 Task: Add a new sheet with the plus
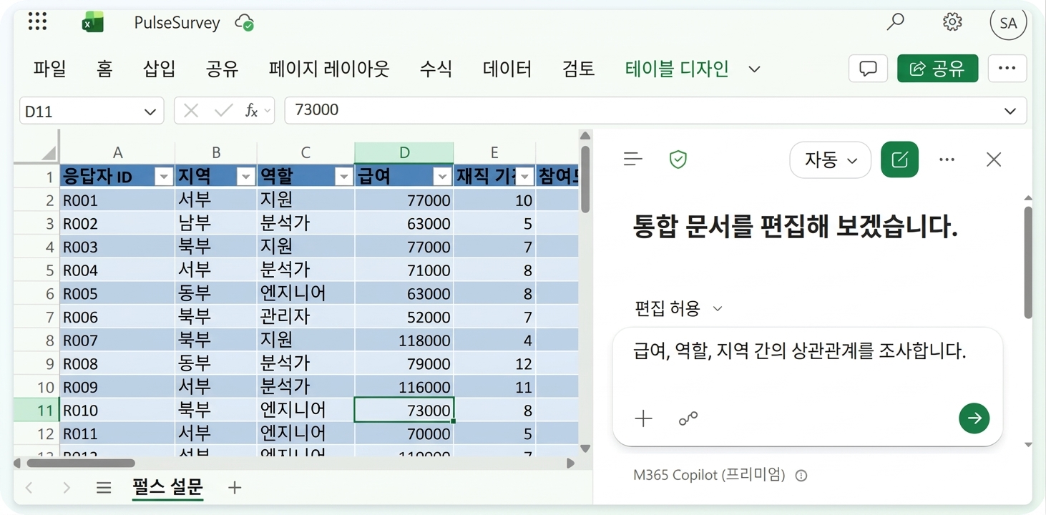(235, 488)
